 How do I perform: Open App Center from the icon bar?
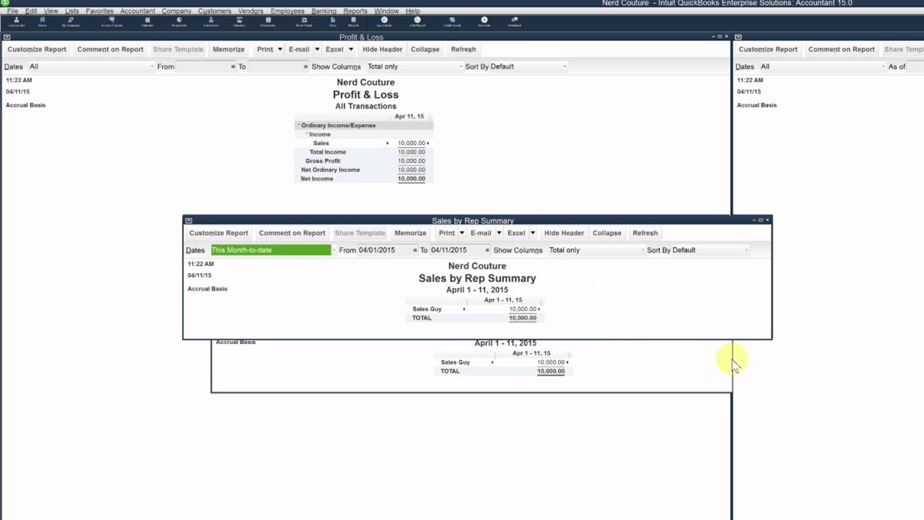(384, 22)
